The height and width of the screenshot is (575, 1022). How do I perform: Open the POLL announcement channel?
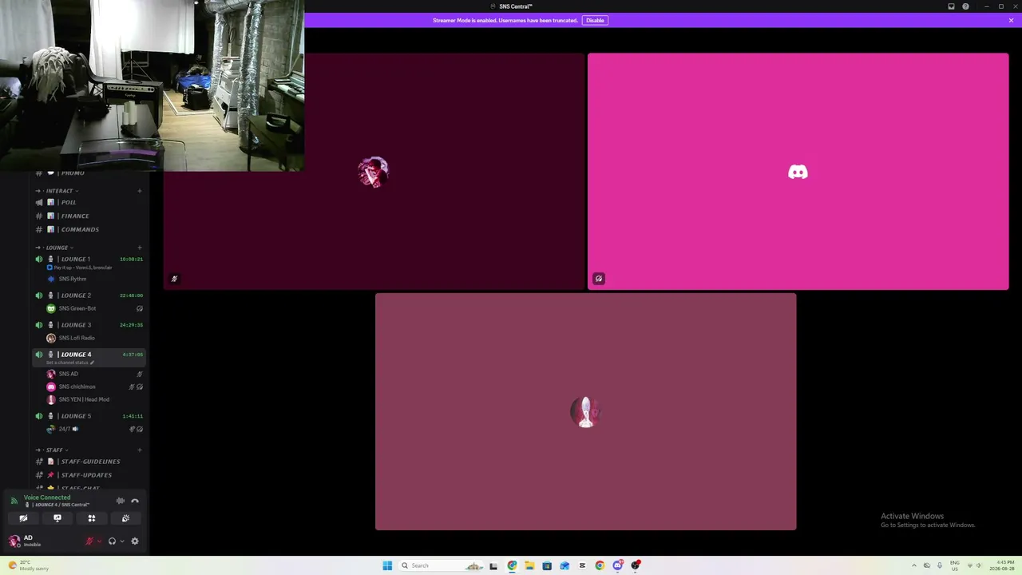[89, 203]
